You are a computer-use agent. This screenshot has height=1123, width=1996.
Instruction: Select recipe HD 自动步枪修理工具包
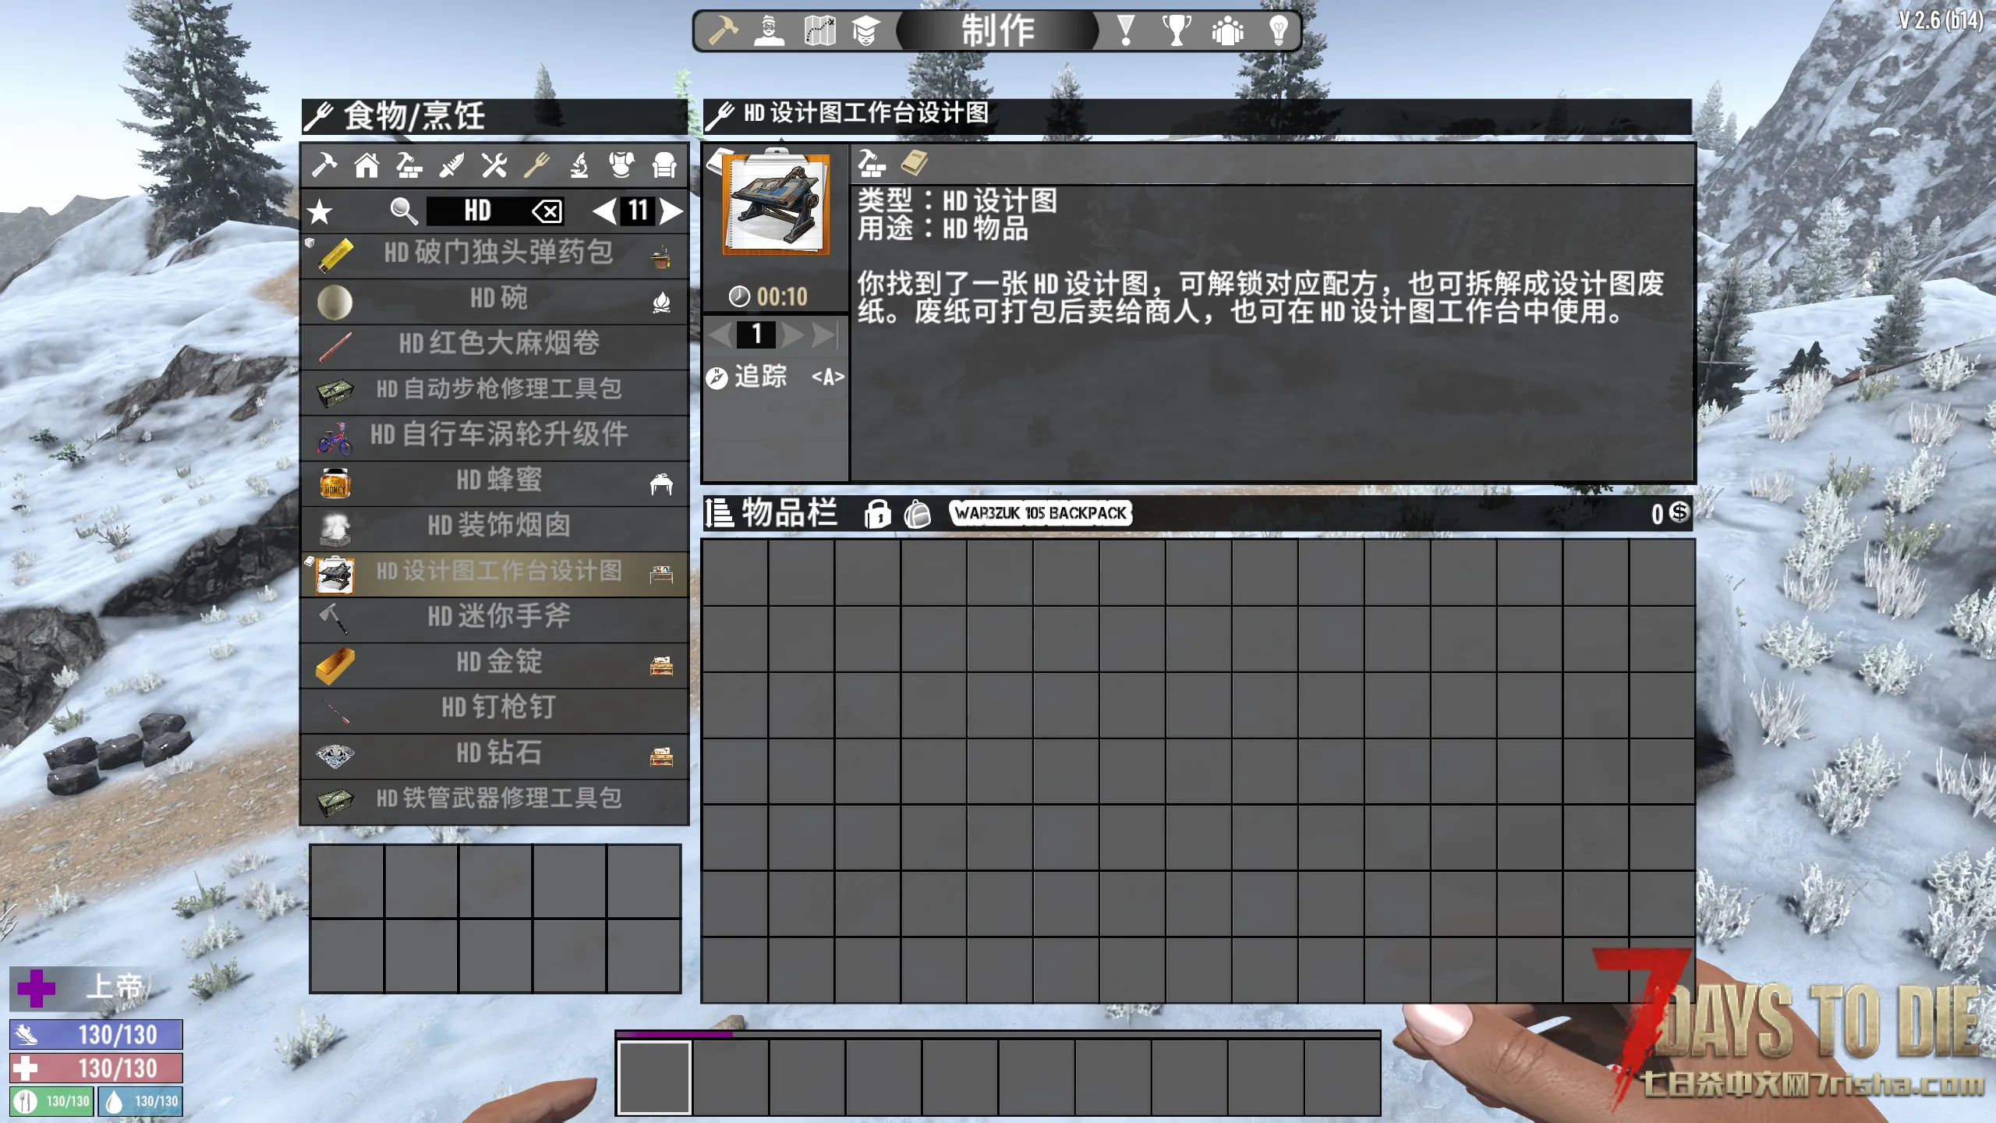[x=495, y=391]
